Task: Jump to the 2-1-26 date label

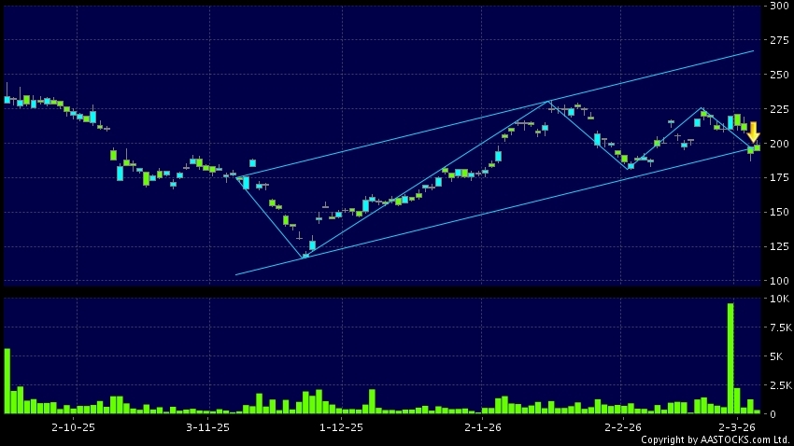Action: pos(484,427)
